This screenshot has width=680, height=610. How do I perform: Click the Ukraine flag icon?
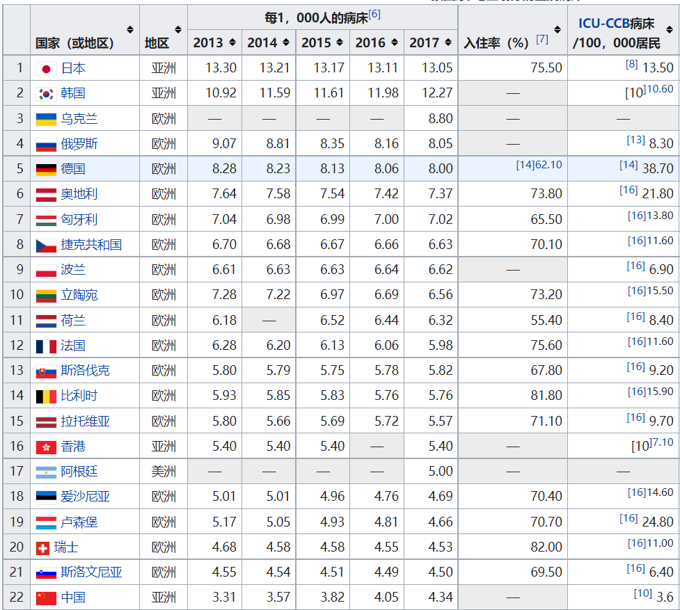tap(46, 119)
